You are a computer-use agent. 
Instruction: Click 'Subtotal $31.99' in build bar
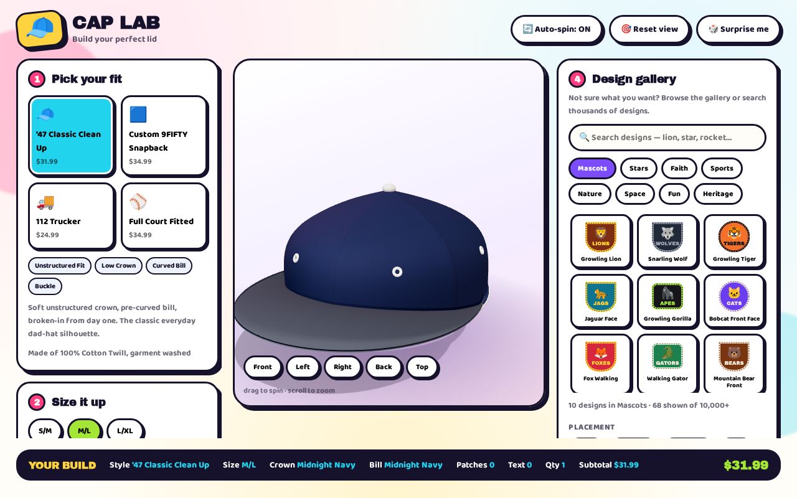pyautogui.click(x=609, y=465)
